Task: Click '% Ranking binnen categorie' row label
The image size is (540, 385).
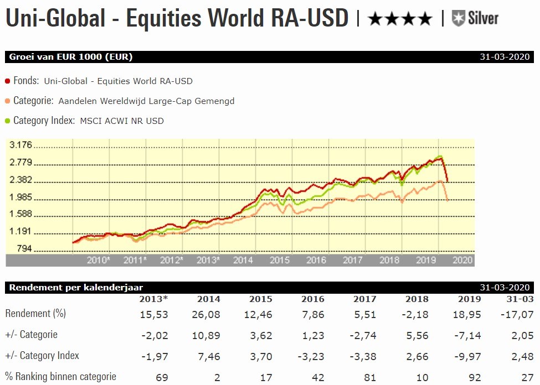Action: [61, 377]
